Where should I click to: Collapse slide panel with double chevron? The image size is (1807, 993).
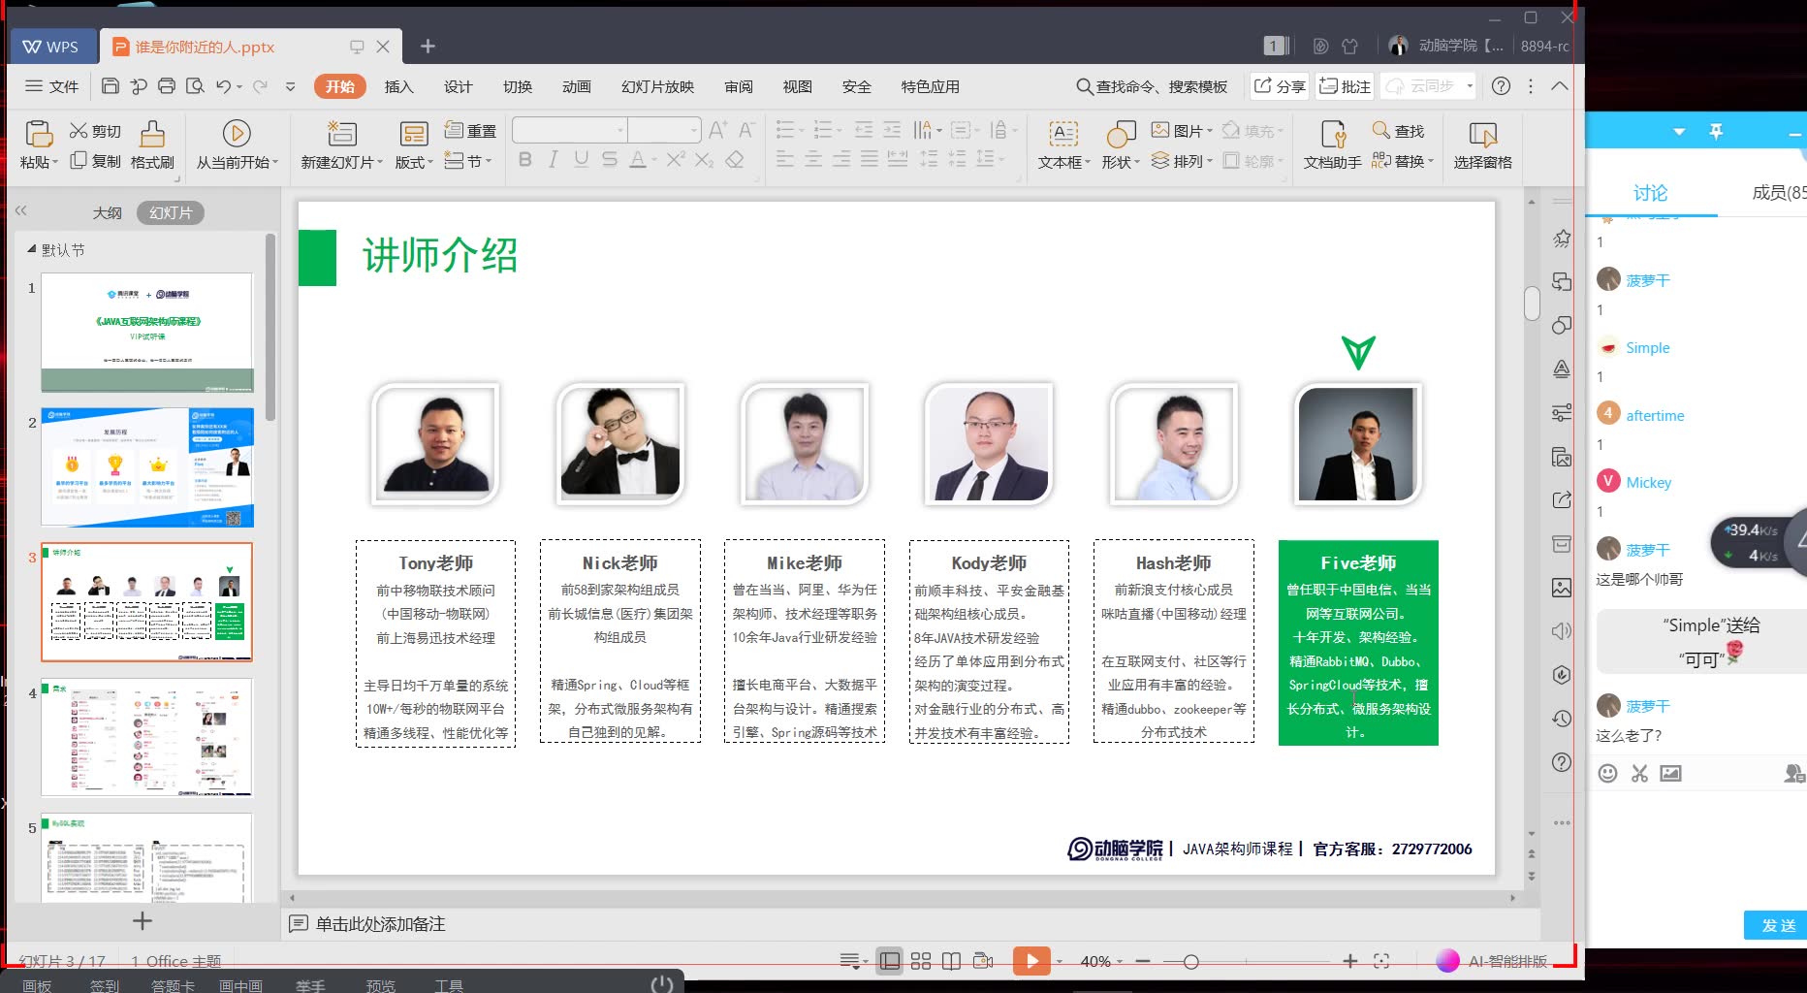(x=21, y=210)
